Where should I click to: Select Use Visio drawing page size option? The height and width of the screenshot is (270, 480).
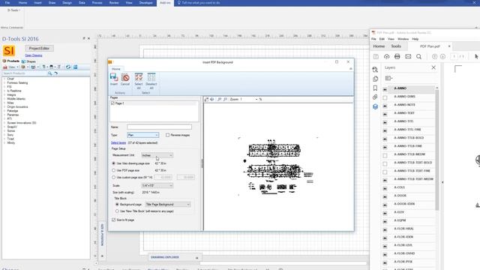pos(113,163)
